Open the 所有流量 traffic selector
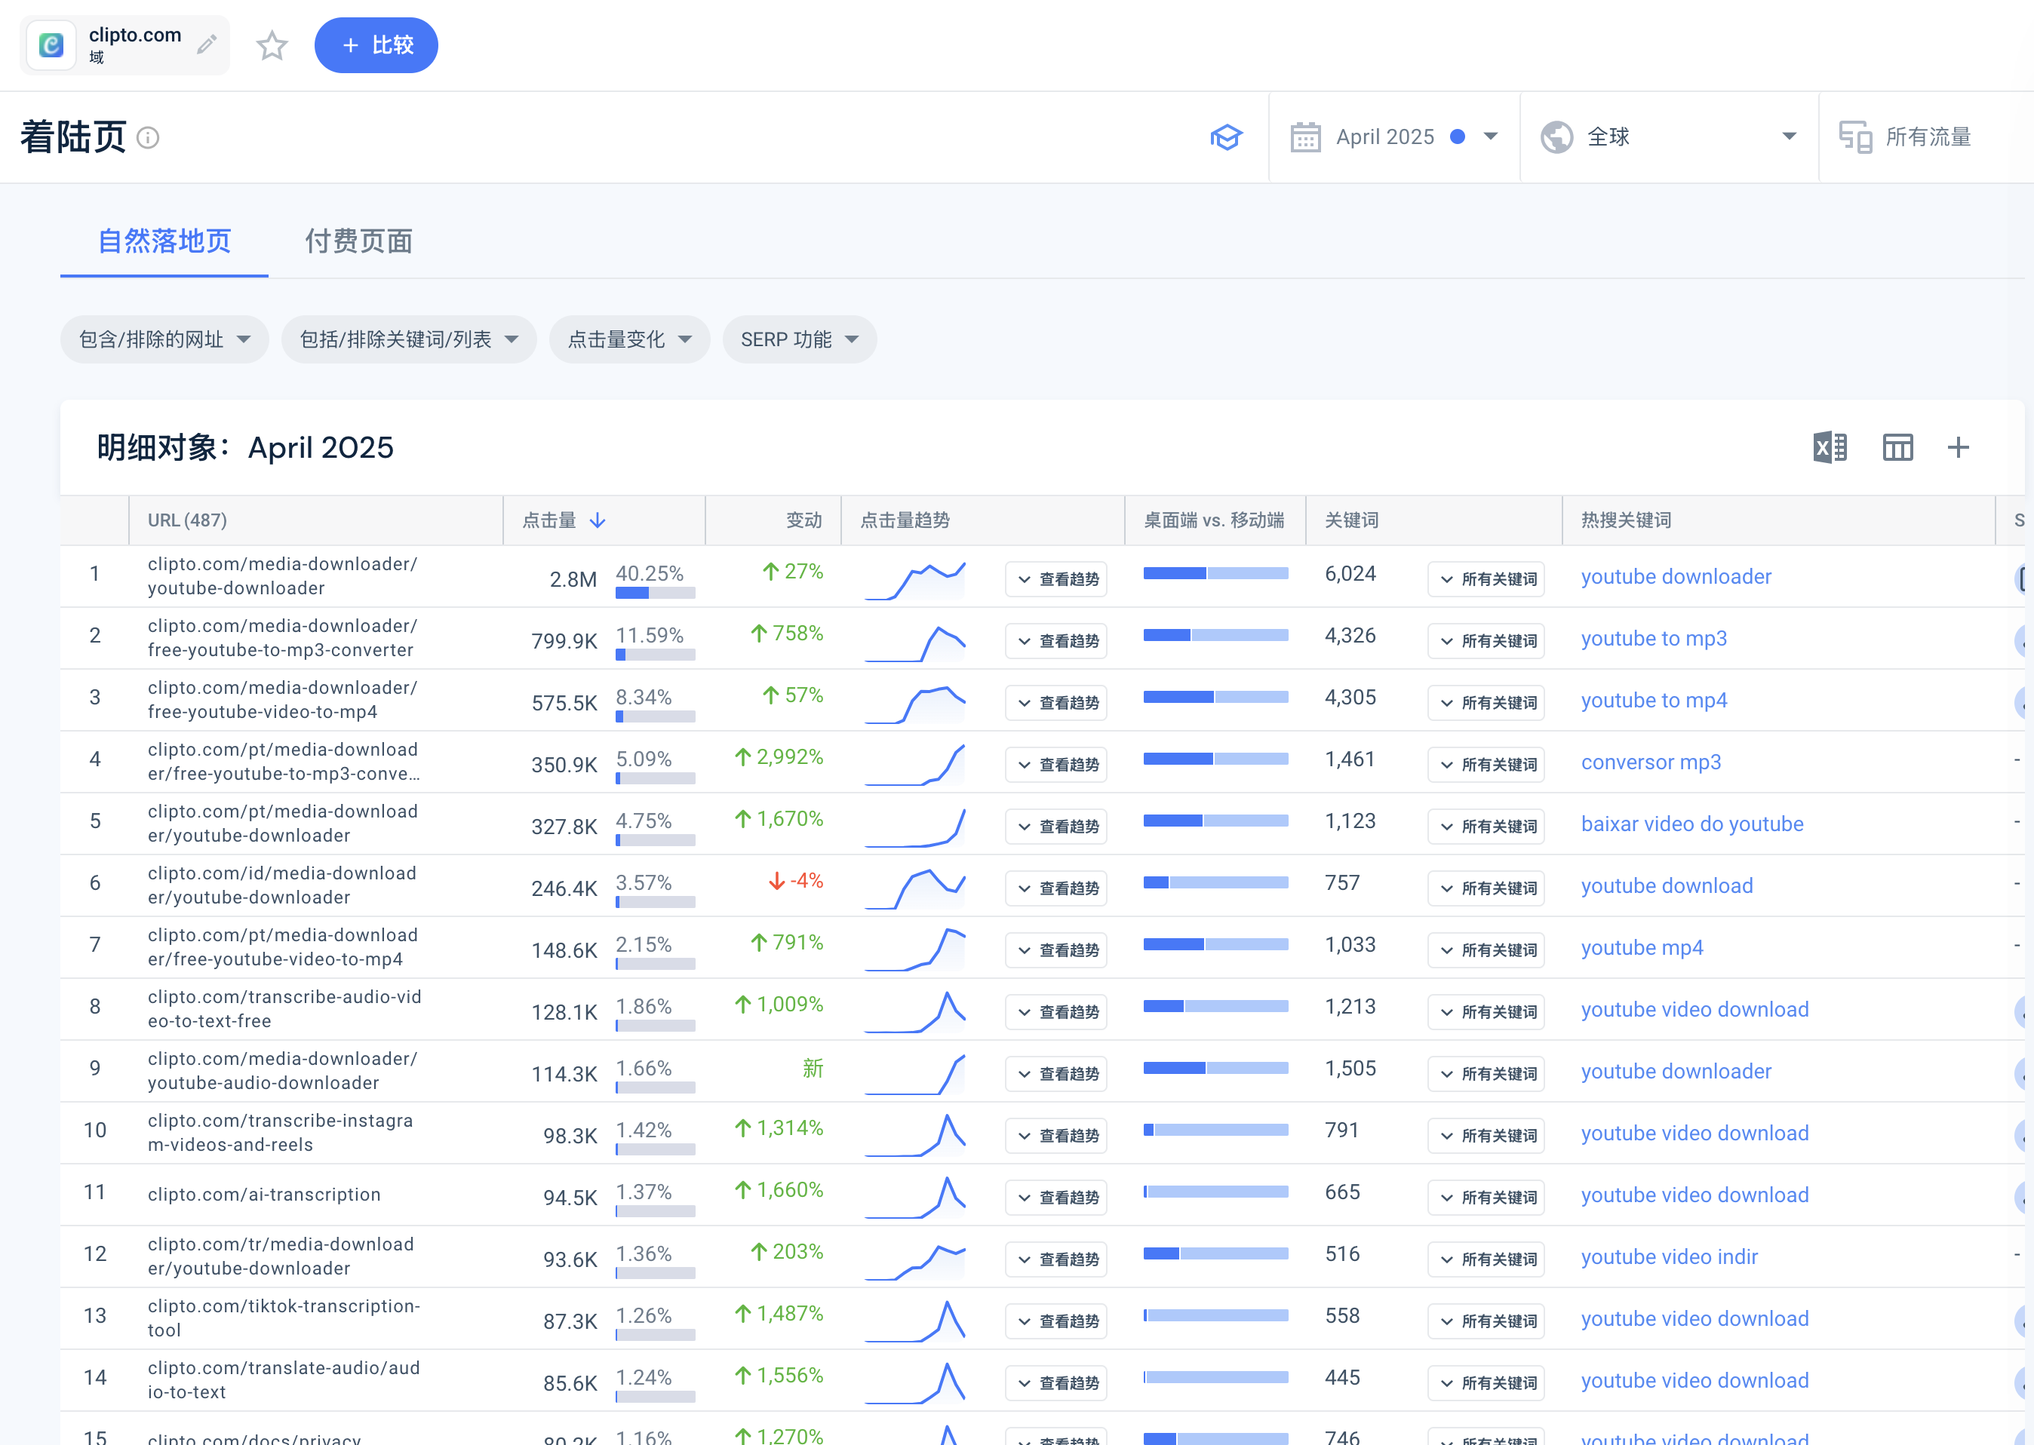The width and height of the screenshot is (2034, 1445). click(1926, 137)
